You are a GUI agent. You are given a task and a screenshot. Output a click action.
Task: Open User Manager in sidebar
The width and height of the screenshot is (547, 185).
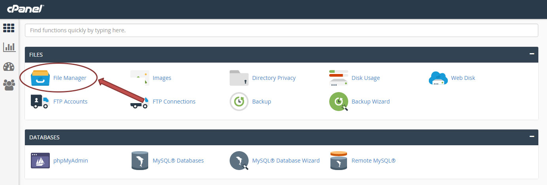point(9,85)
